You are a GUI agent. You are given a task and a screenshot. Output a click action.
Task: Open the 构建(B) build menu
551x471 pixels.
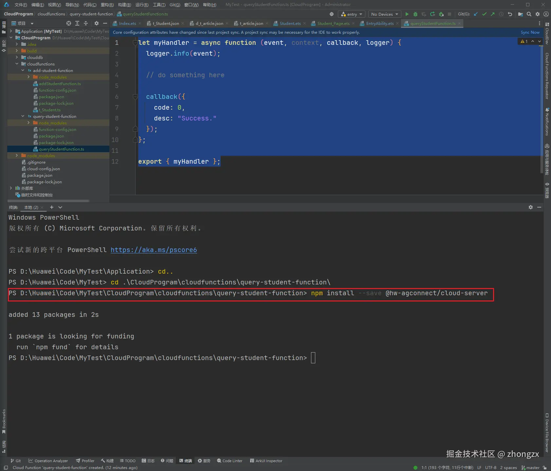coord(124,5)
